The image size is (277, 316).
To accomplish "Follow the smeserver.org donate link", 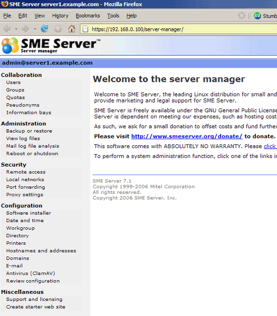I will pos(187,136).
